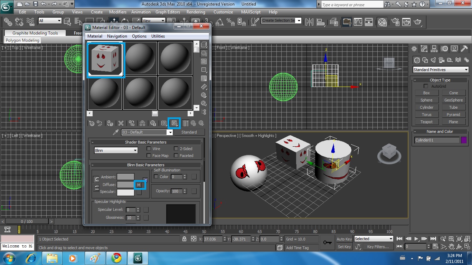Open Modifiers menu
Image resolution: width=472 pixels, height=265 pixels.
click(118, 12)
